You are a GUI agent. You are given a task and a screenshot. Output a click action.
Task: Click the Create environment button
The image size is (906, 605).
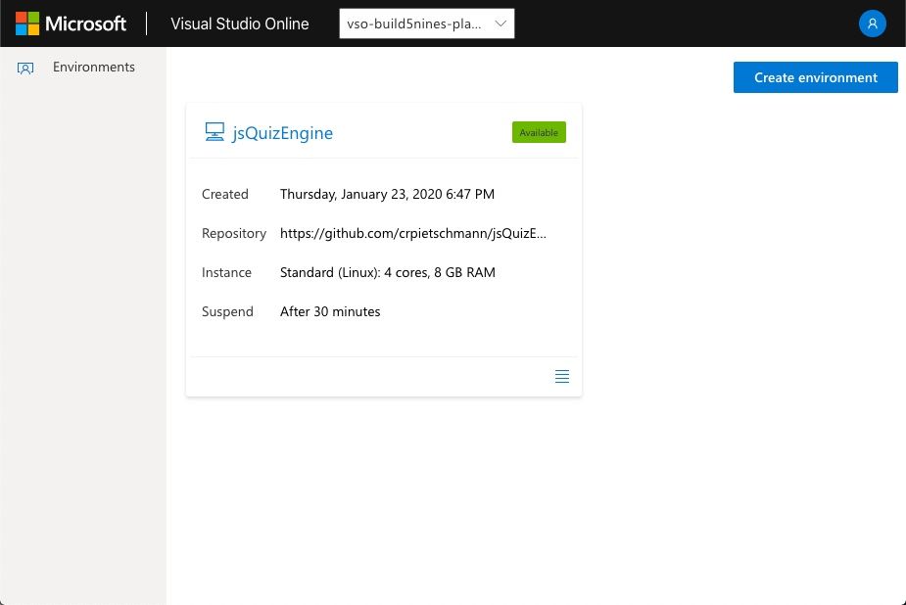pos(815,77)
